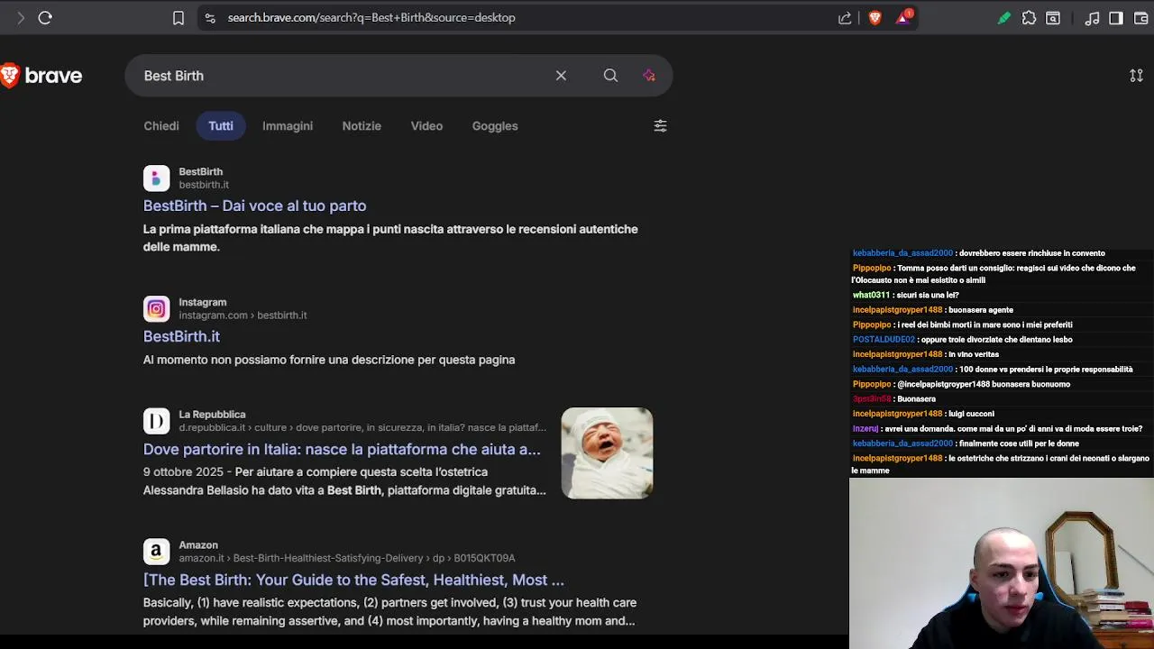The image size is (1154, 649).
Task: Switch to the Immagini tab
Action: 288,126
